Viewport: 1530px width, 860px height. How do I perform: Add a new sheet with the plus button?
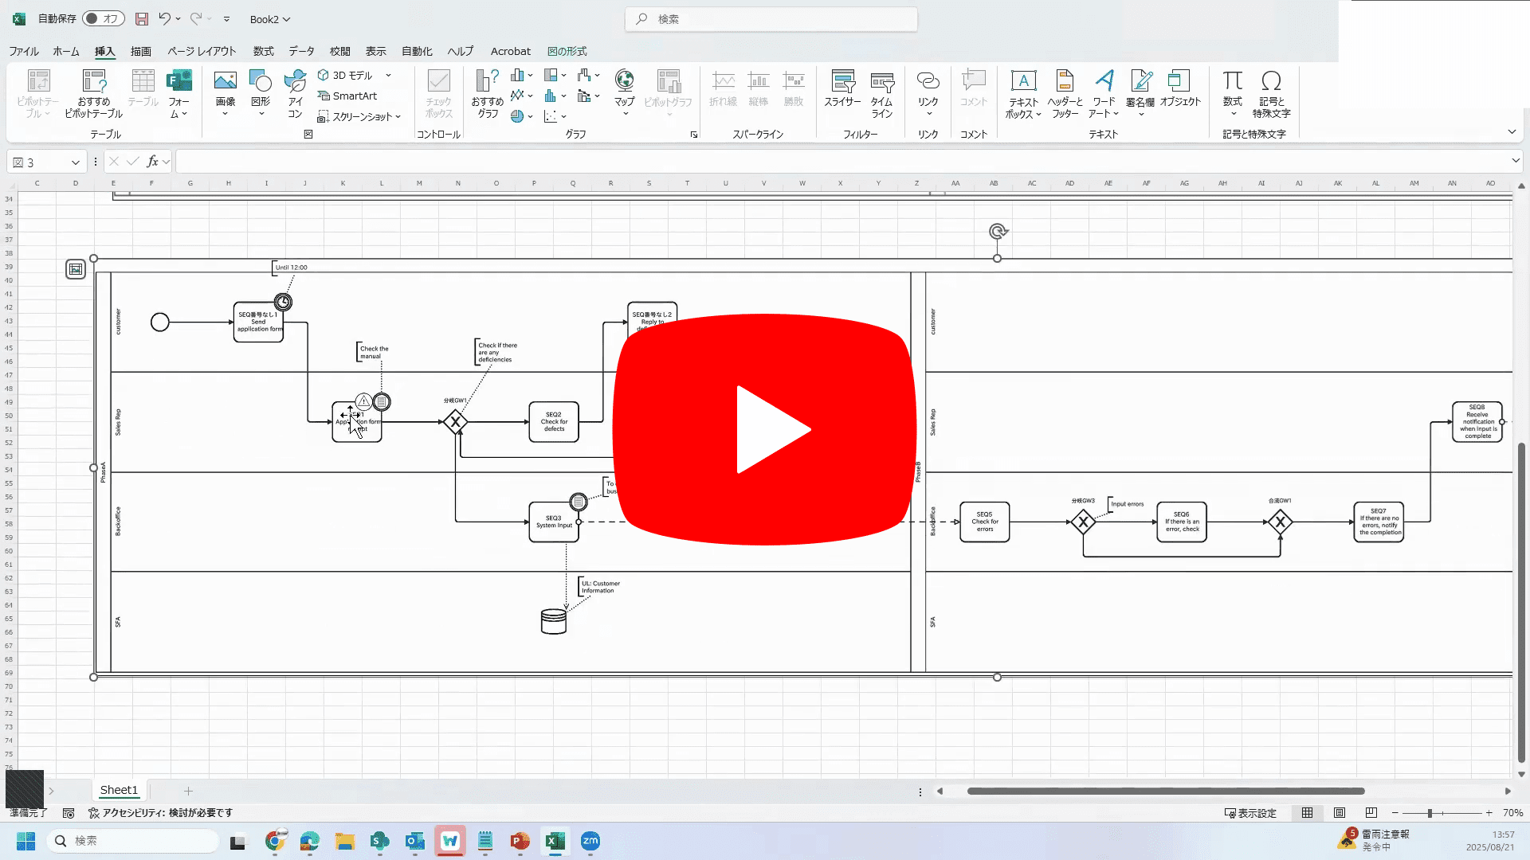click(x=188, y=791)
